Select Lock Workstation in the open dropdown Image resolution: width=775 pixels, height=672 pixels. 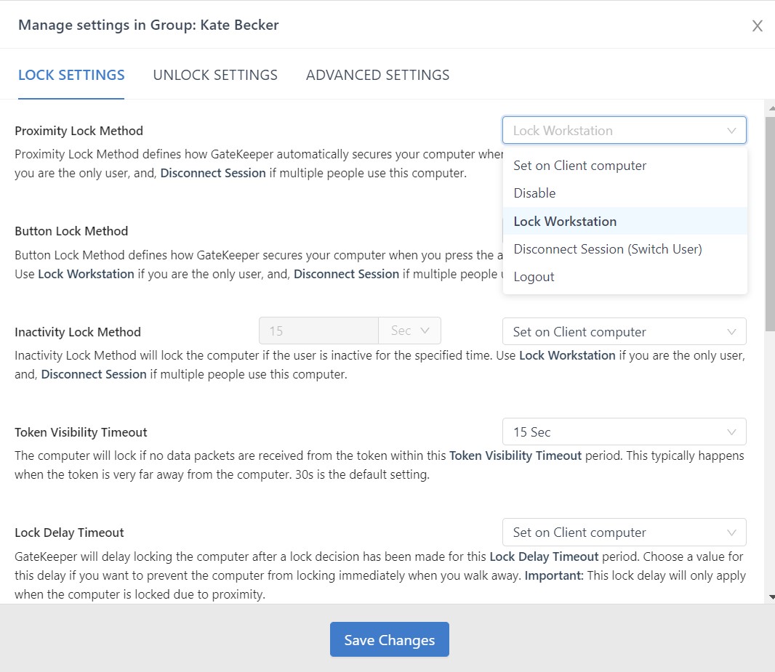pyautogui.click(x=565, y=221)
